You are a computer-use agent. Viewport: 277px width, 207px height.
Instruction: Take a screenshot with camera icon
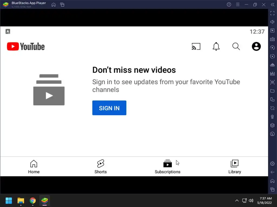272,82
